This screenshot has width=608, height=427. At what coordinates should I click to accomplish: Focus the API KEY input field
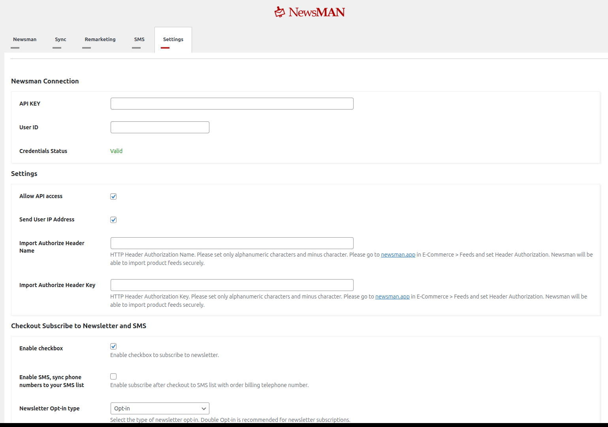[x=232, y=104]
